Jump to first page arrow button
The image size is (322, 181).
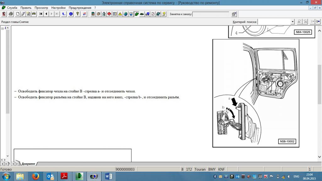pyautogui.click(x=41, y=14)
